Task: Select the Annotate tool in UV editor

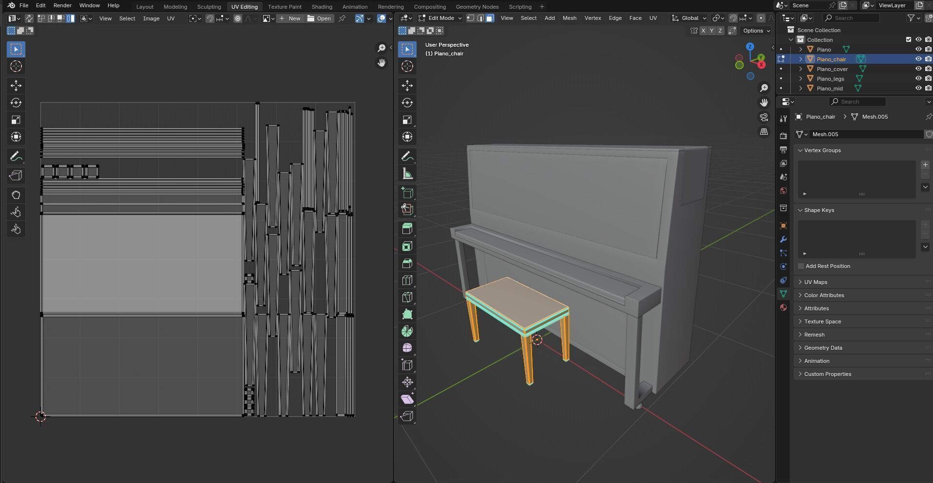Action: [x=16, y=156]
